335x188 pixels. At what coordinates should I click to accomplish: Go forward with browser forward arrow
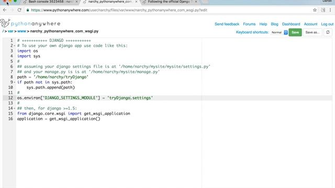12,10
